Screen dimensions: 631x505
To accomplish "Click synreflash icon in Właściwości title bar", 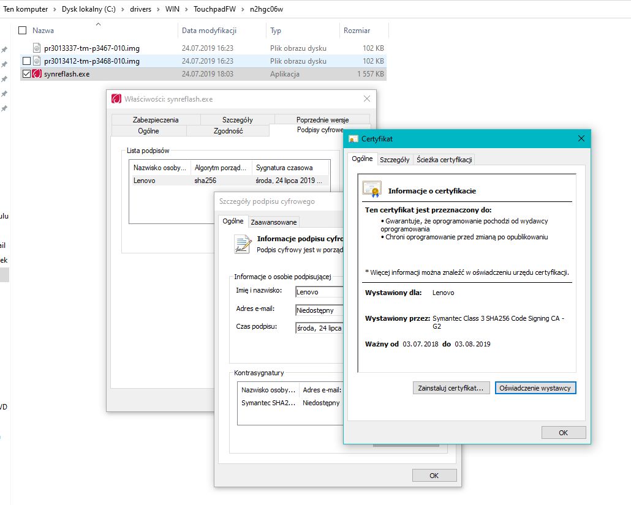I will click(x=116, y=99).
